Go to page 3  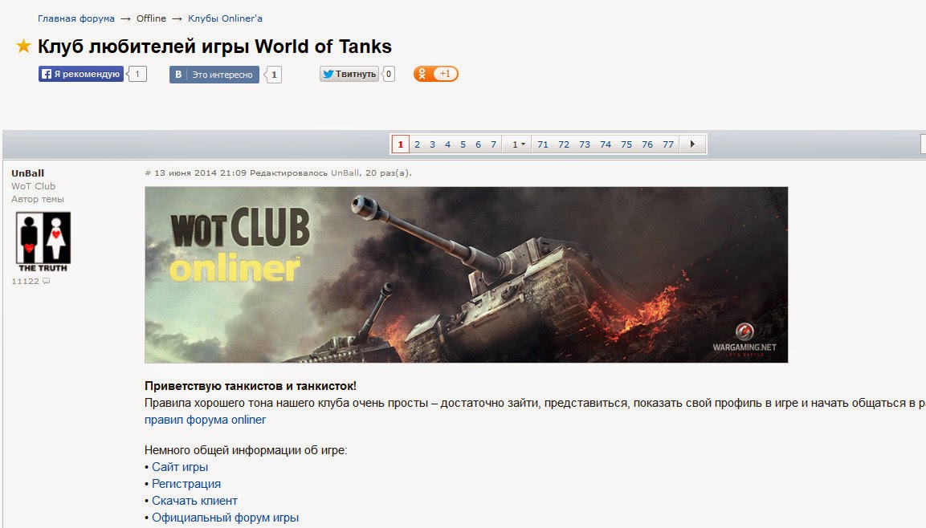(x=432, y=144)
